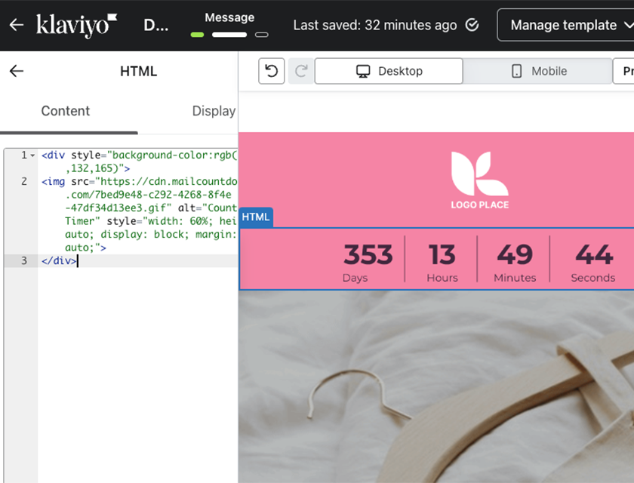
Task: Click the saved checkmark status icon
Action: 472,25
